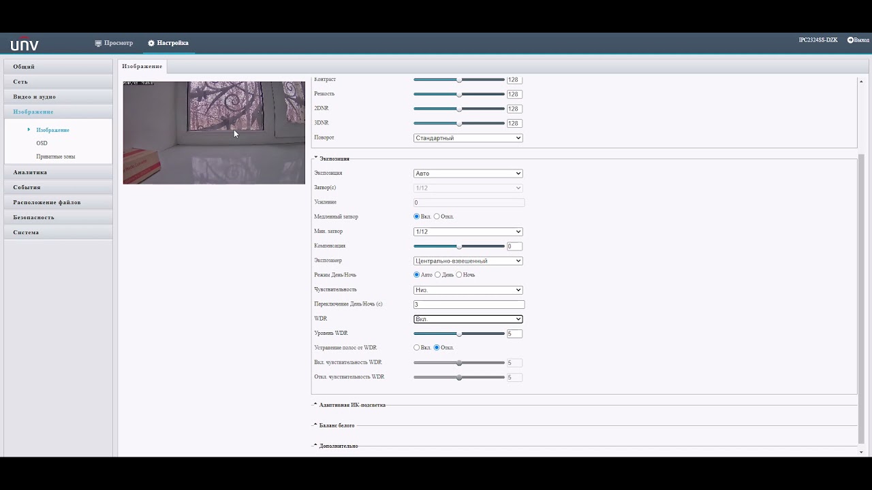Adjust the 2DNR slider
Screen dimensions: 872x490
(x=459, y=109)
